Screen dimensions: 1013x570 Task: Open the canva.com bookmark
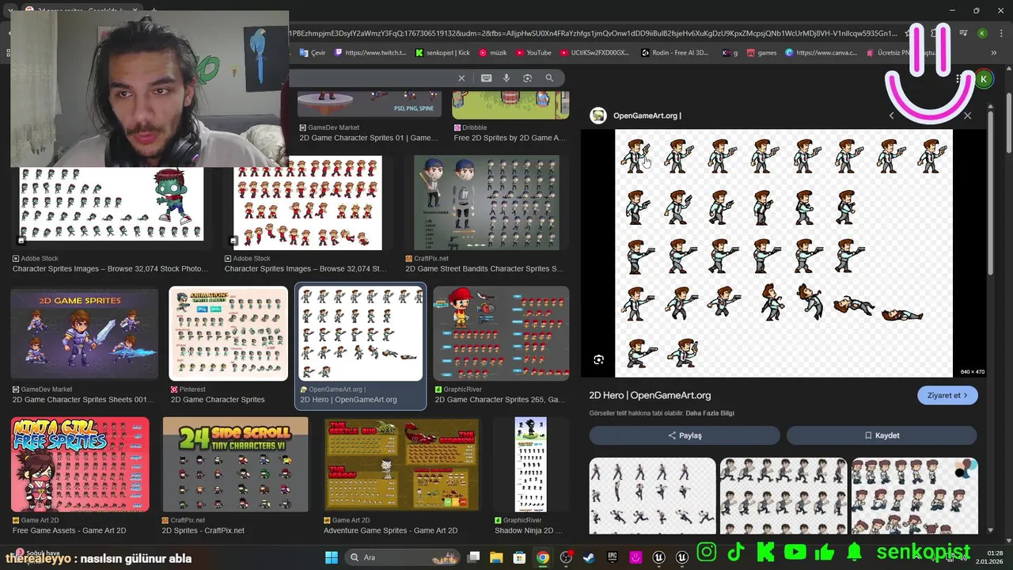821,53
